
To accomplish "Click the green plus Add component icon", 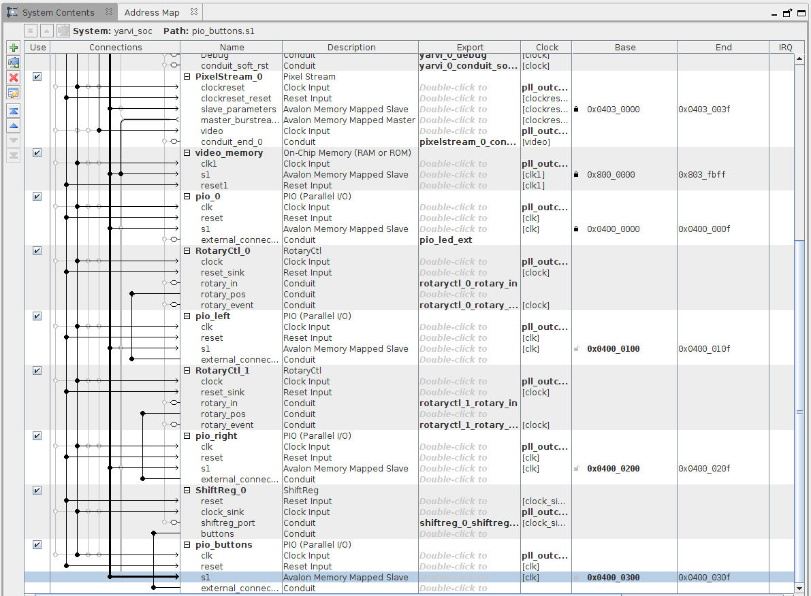I will [x=14, y=48].
